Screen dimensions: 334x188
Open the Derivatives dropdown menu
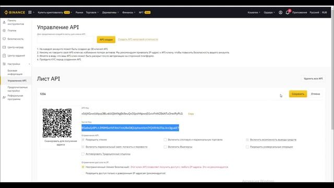[x=110, y=13]
